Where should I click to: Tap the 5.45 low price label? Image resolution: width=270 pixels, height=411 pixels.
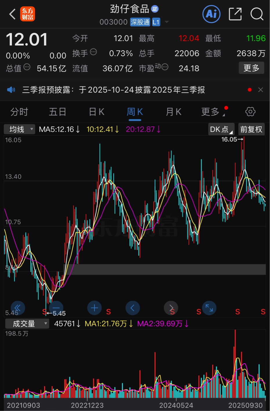(57, 313)
